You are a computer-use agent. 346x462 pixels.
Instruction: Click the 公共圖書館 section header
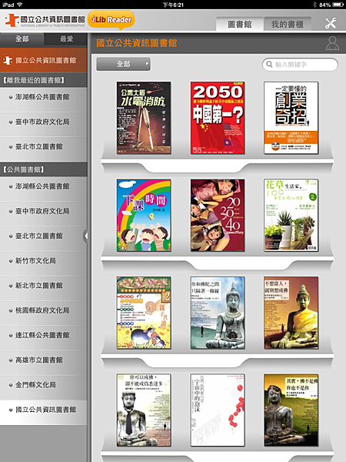coord(44,169)
